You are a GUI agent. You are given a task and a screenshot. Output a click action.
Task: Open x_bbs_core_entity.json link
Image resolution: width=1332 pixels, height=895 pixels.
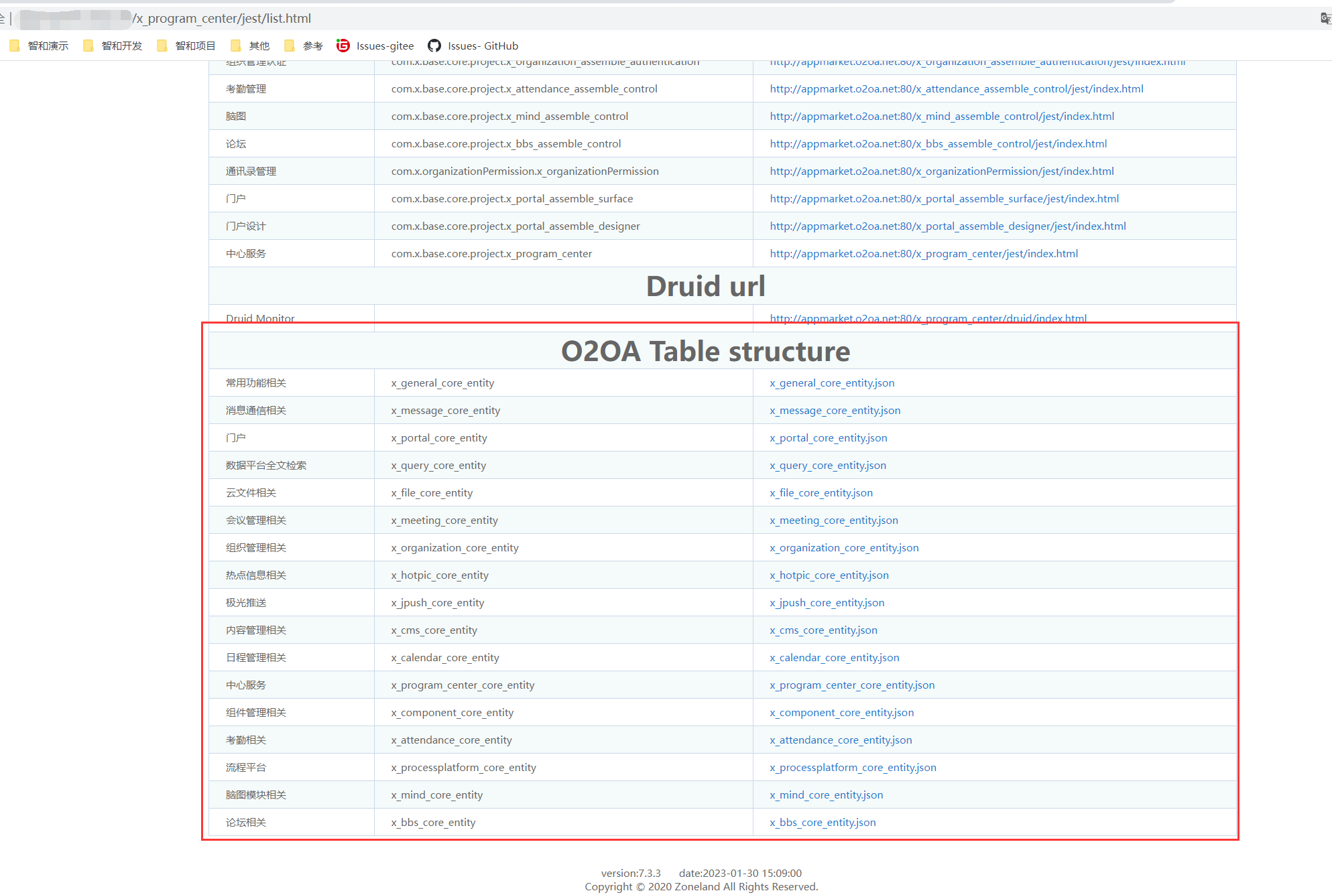click(823, 822)
